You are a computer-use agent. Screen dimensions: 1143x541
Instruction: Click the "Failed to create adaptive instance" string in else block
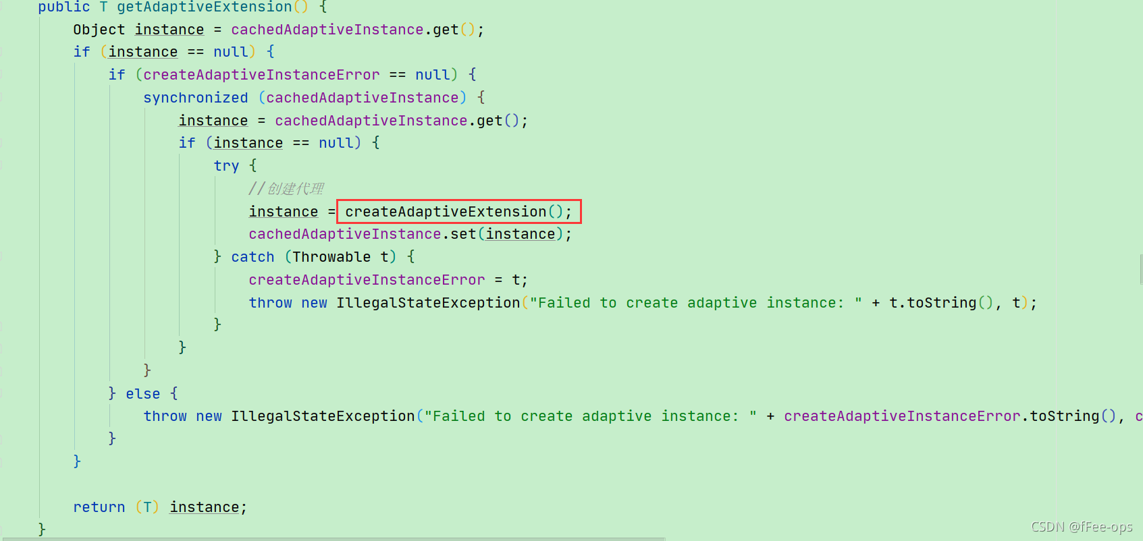click(x=590, y=416)
